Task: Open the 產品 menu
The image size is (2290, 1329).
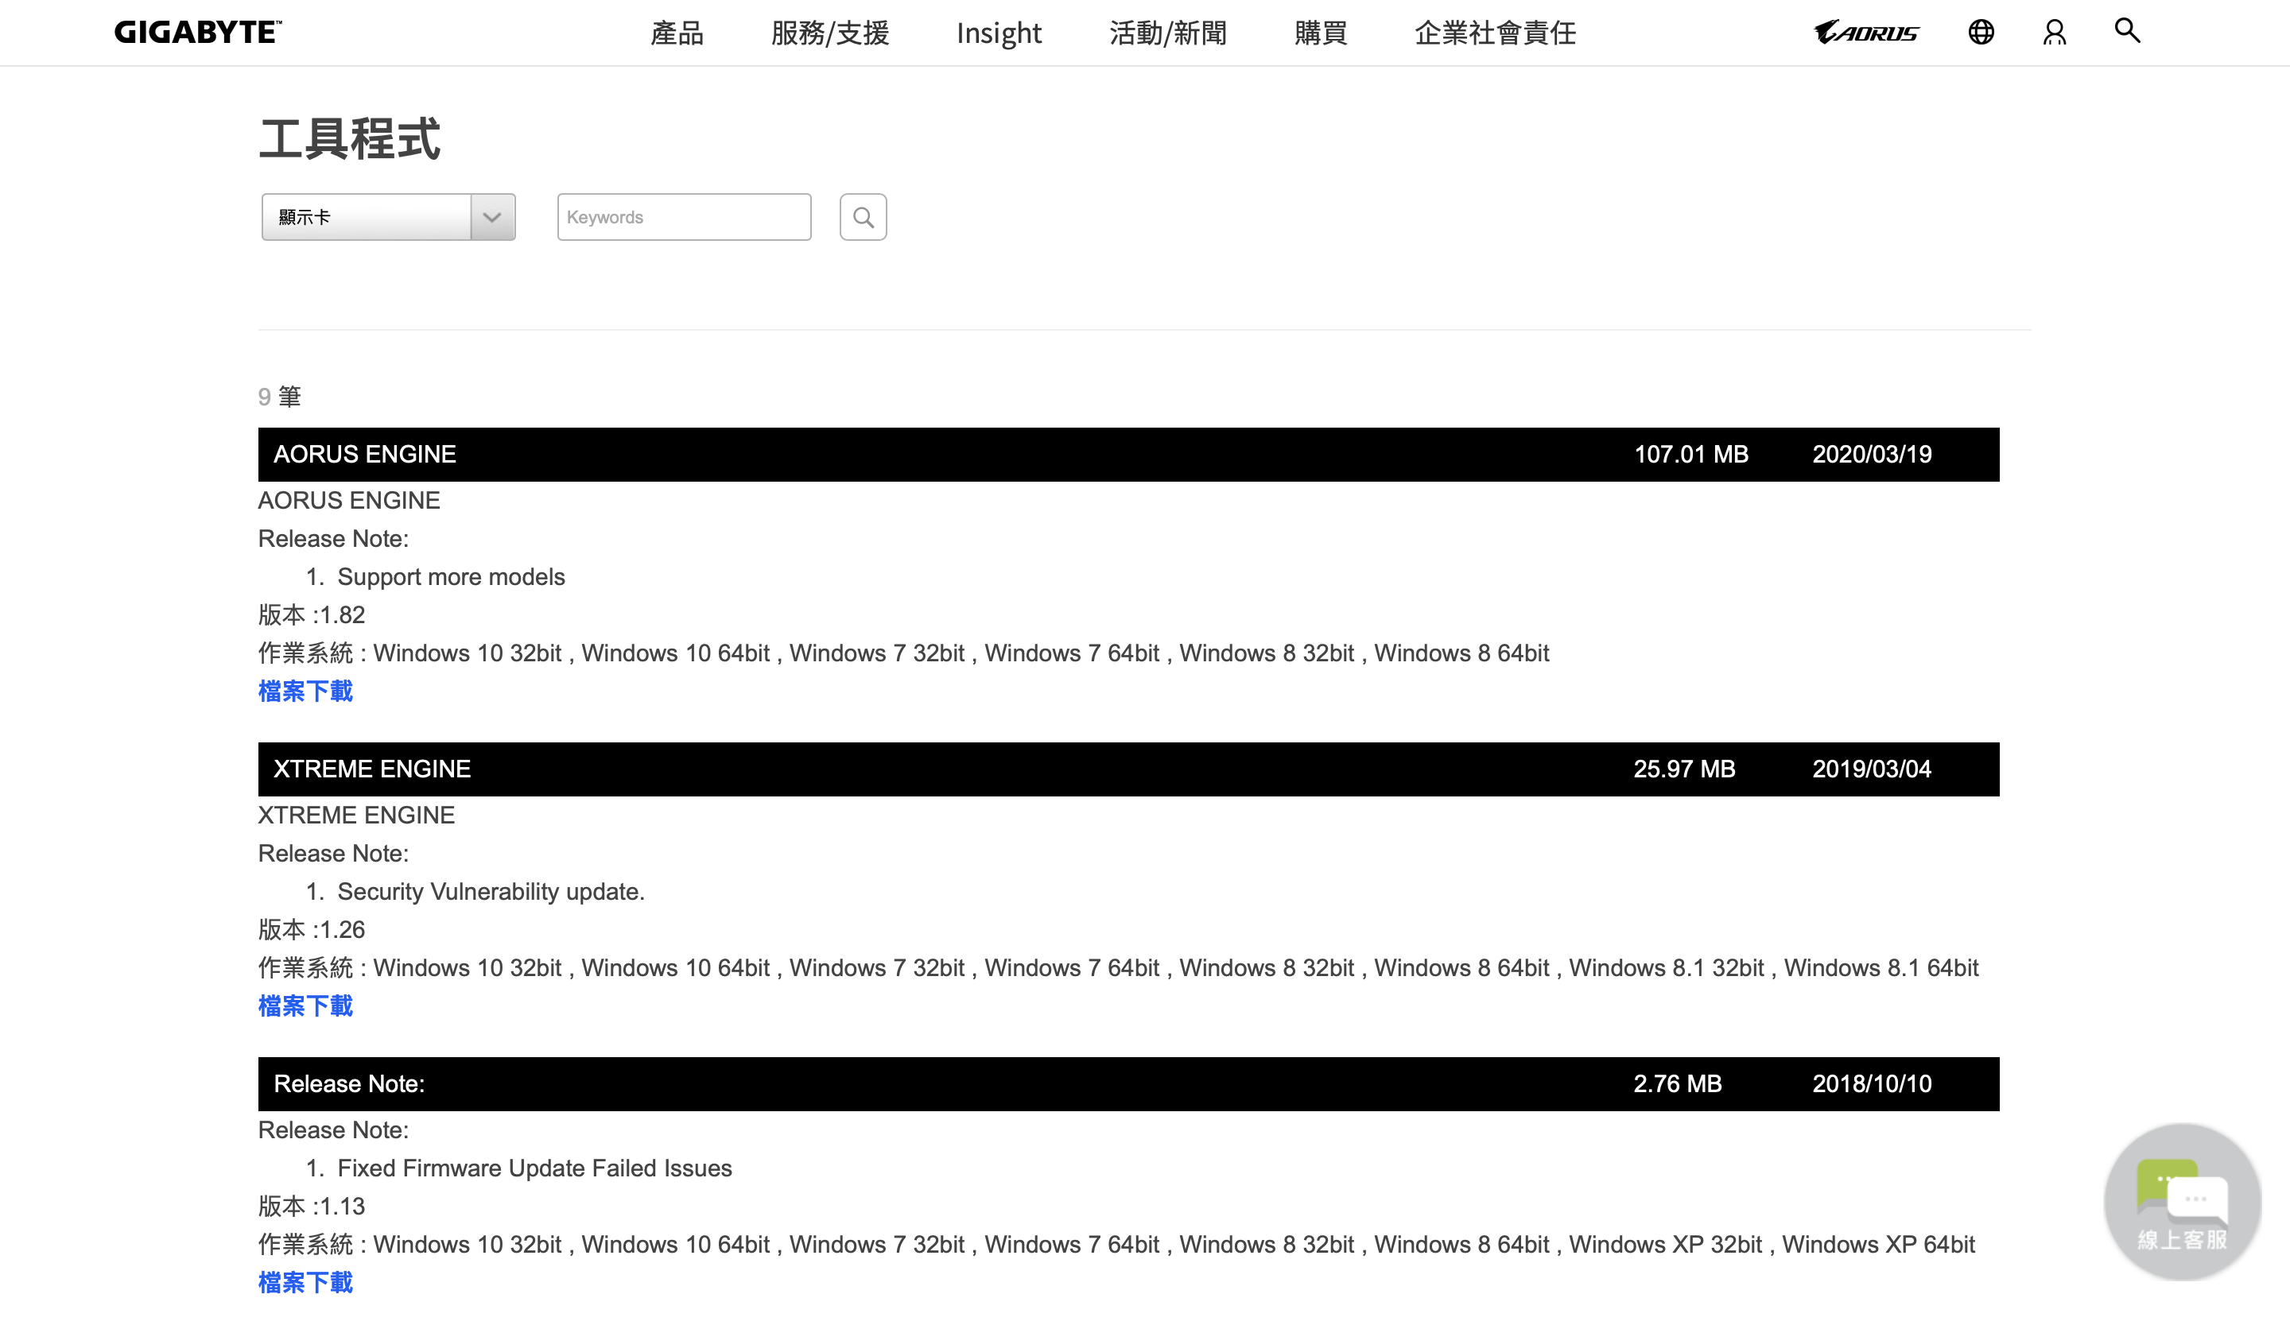Action: 677,33
